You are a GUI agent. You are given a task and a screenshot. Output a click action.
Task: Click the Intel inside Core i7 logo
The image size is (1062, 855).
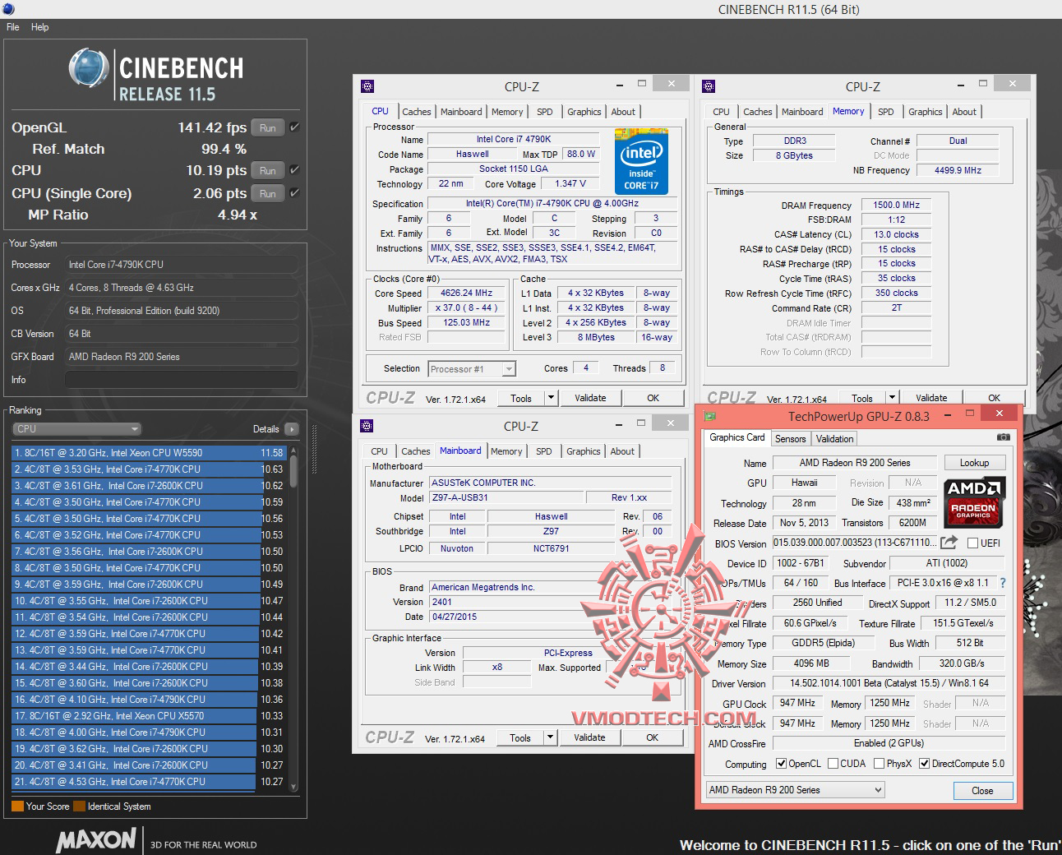641,162
